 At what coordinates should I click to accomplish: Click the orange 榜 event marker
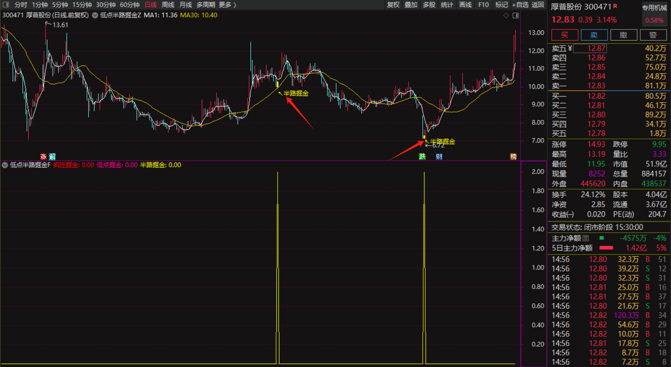513,156
